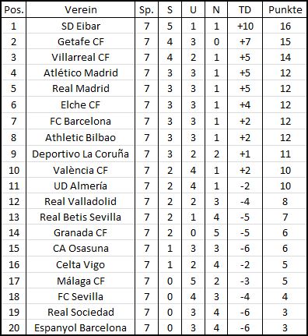The width and height of the screenshot is (308, 336).
Task: Click the Punkte column header
Action: pos(285,9)
